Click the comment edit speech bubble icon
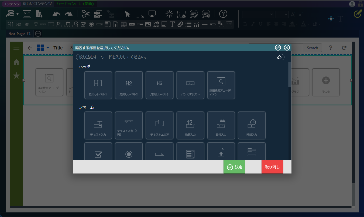 pos(194,14)
